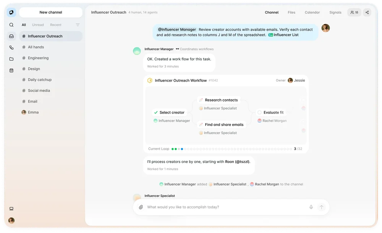Click the Influencer List spreadsheet link
382x233 pixels.
pyautogui.click(x=283, y=35)
